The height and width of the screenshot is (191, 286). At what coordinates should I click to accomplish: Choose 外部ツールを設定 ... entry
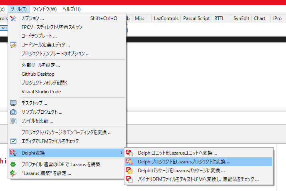pos(67,65)
